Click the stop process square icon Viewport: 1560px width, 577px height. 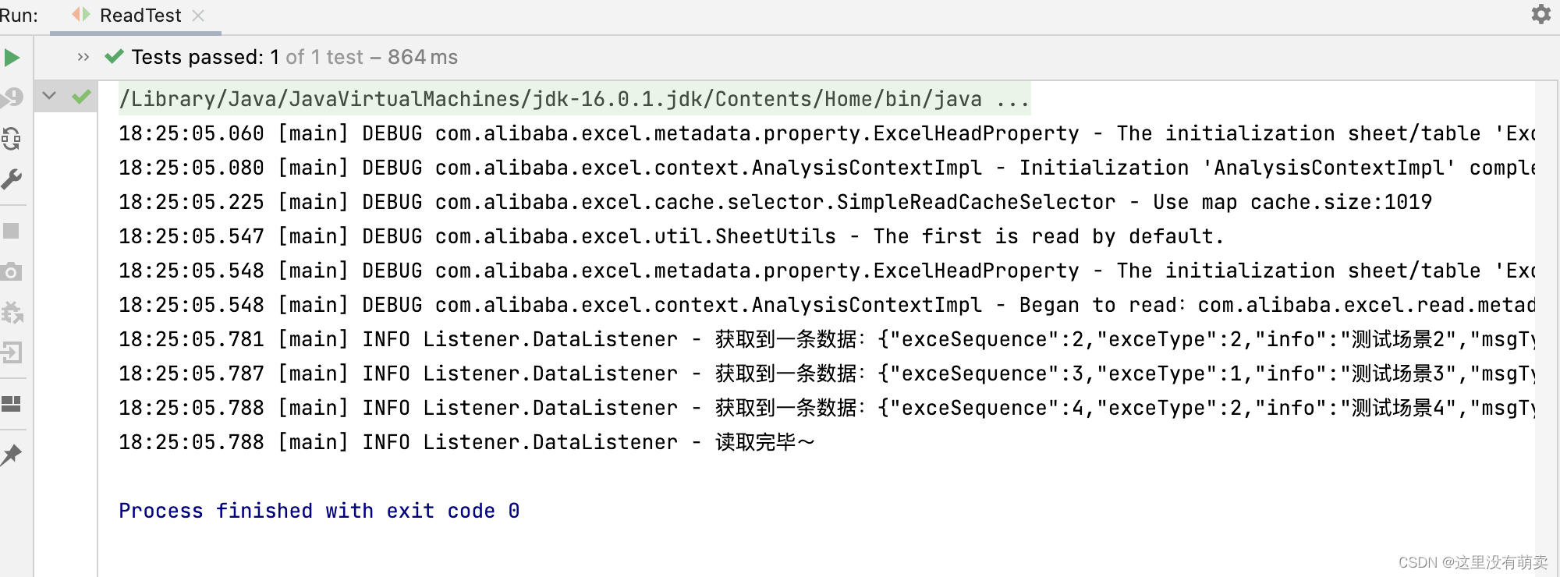tap(12, 230)
